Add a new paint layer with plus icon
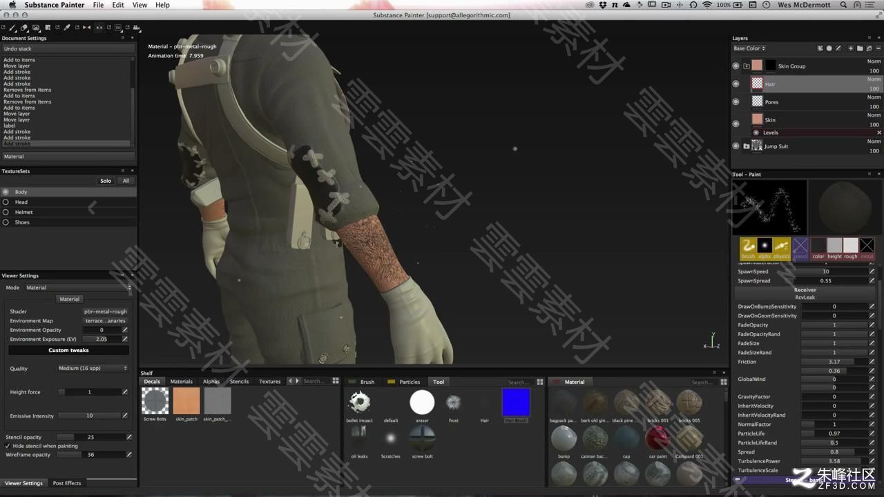The image size is (884, 497). [851, 48]
